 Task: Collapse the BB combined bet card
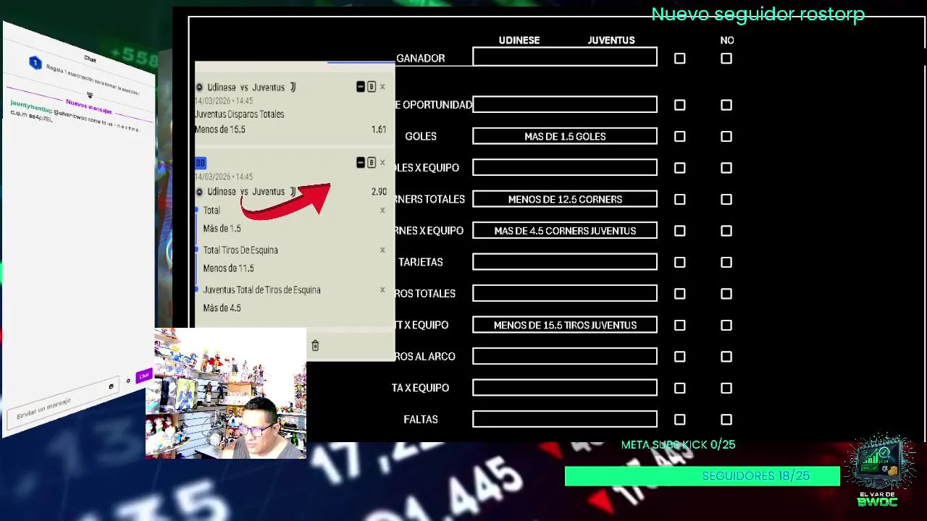[x=361, y=163]
